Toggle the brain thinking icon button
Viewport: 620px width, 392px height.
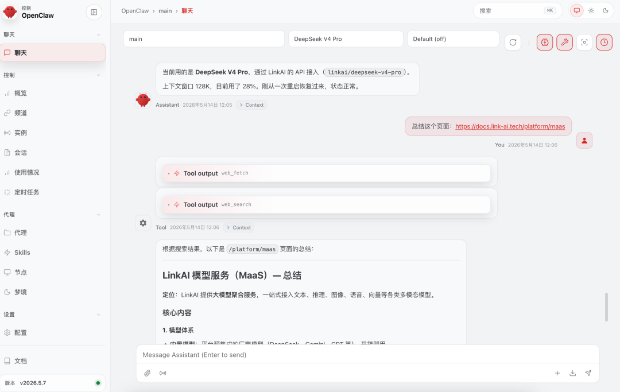tap(545, 42)
